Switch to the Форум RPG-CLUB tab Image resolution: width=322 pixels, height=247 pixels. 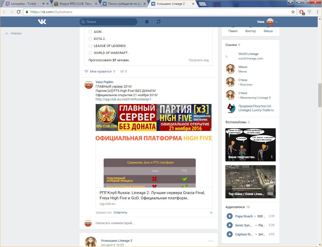tap(75, 4)
